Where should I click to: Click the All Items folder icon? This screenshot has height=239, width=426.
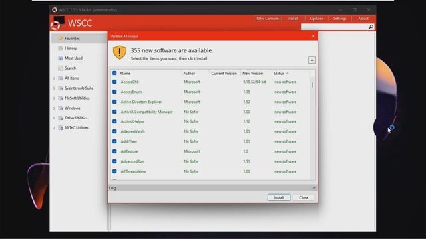[x=61, y=78]
